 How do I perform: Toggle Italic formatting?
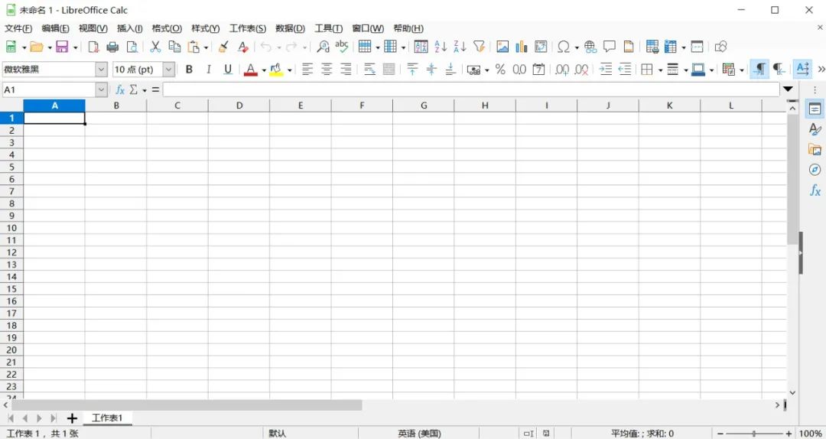209,69
